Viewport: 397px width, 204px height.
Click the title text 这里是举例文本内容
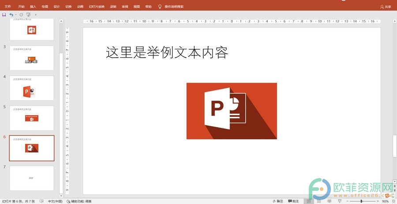click(167, 52)
